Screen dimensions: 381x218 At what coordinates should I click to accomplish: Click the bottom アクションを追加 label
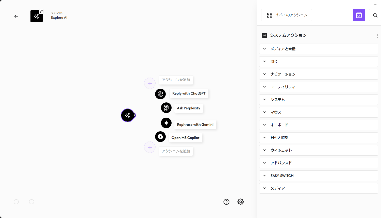(176, 151)
